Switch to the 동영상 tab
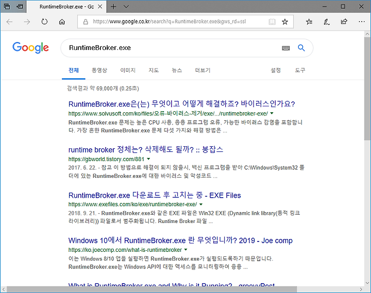The image size is (371, 293). point(99,70)
